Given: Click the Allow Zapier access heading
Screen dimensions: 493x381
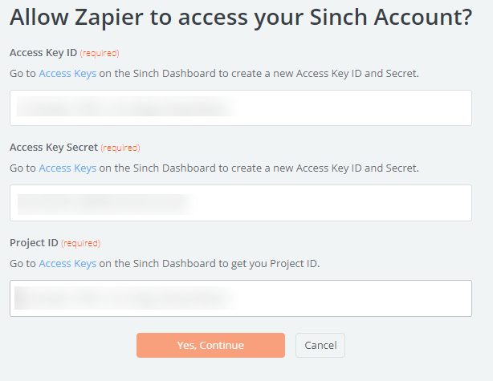Looking at the screenshot, I should (240, 18).
